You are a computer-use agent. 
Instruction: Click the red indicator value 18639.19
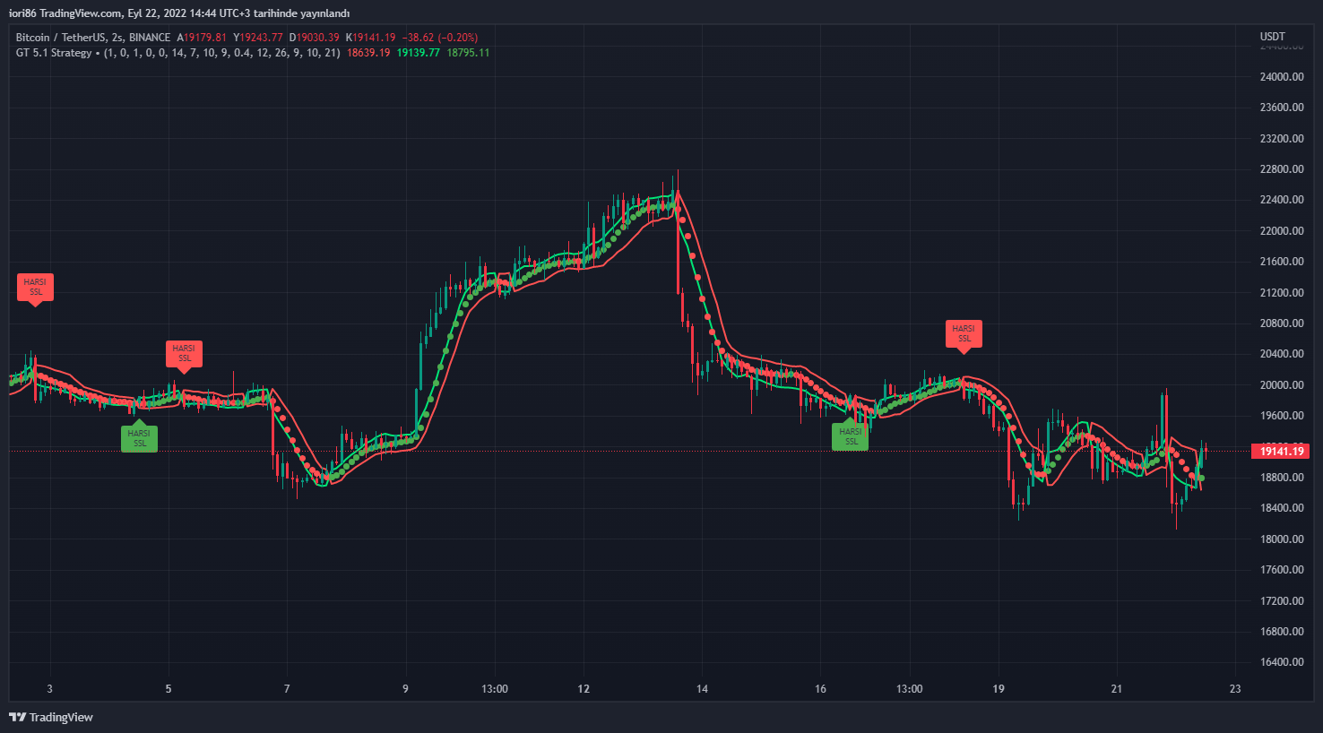(x=368, y=53)
